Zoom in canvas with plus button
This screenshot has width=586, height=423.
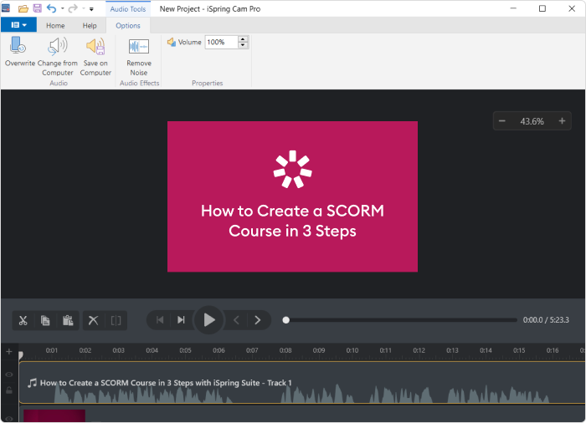pos(562,121)
